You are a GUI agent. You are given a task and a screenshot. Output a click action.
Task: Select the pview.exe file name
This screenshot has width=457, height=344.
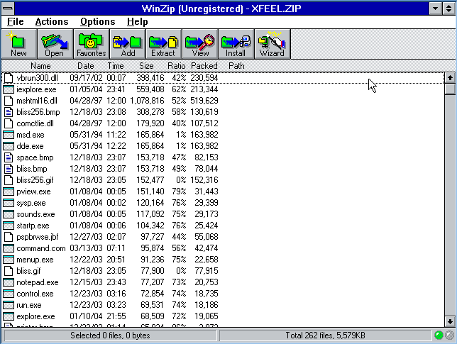33,192
